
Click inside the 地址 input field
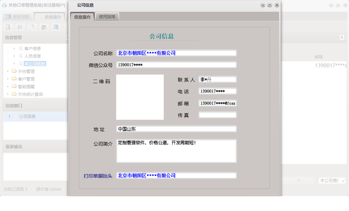pos(176,129)
